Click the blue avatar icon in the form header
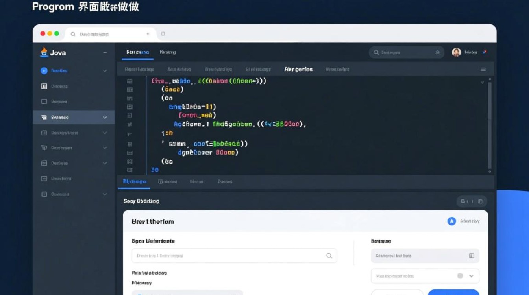 click(451, 221)
